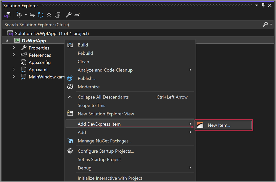Expand the References tree node
Screen dimensions: 276x182
14,55
